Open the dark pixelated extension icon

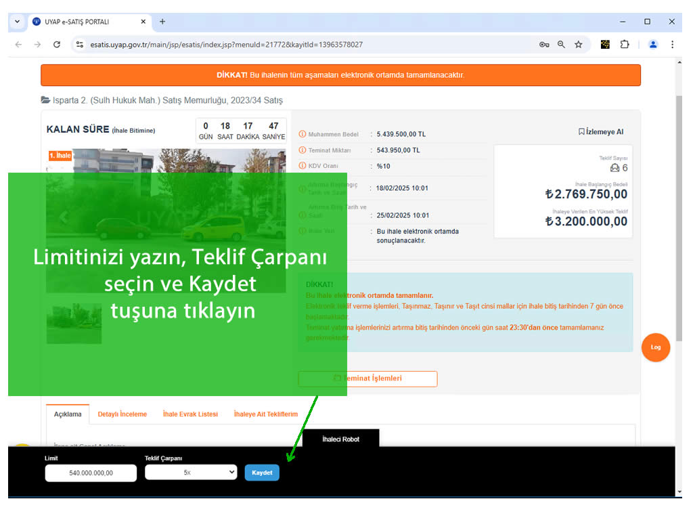pyautogui.click(x=605, y=45)
